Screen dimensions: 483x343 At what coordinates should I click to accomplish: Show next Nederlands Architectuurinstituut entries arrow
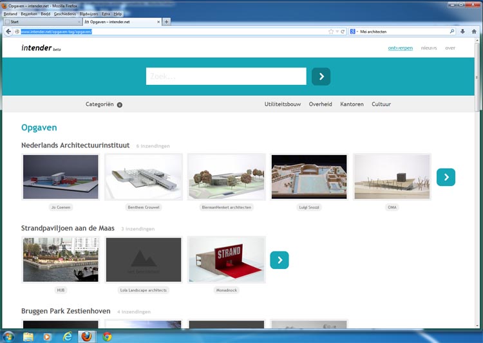pos(446,177)
